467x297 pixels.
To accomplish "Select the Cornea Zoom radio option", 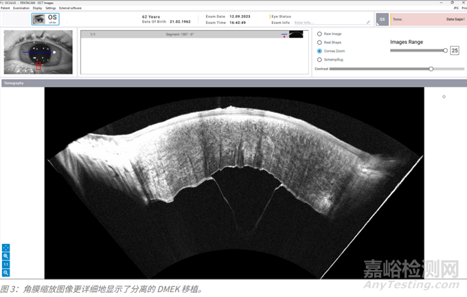I will pos(319,51).
